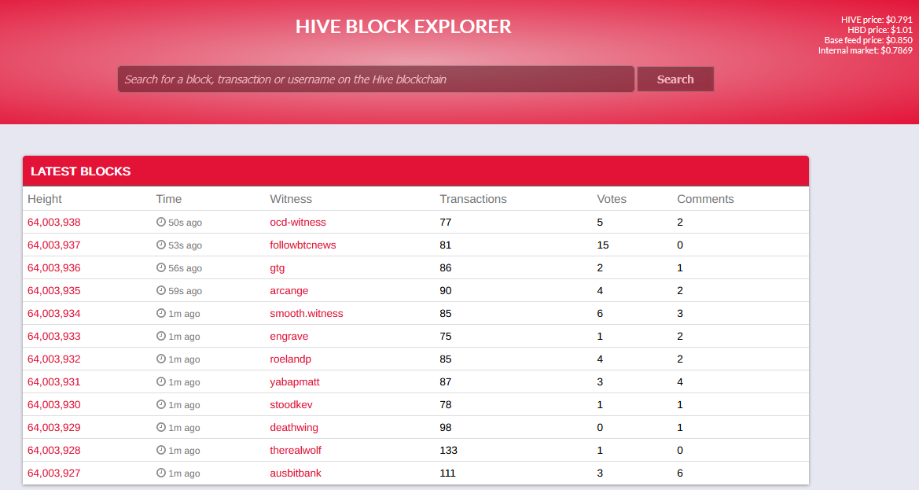This screenshot has width=919, height=490.
Task: View witness gtg profile
Action: pyautogui.click(x=278, y=268)
